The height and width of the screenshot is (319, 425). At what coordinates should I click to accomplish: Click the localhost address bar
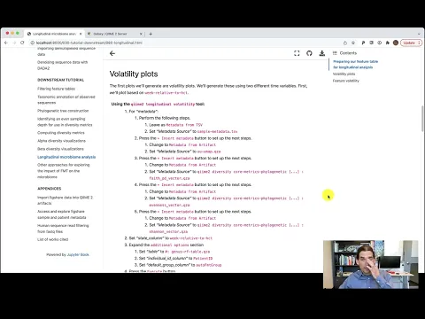tap(89, 43)
